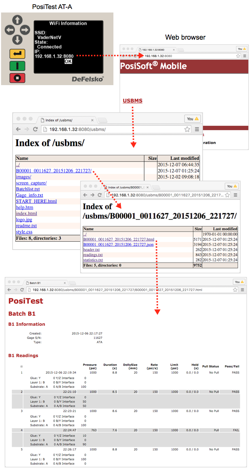This screenshot has height=471, width=251.
Task: Open B00001_0011627_20151206_221727.json file link
Action: (118, 245)
